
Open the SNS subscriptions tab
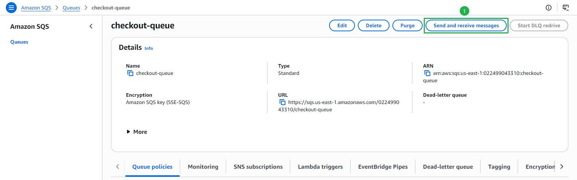258,167
